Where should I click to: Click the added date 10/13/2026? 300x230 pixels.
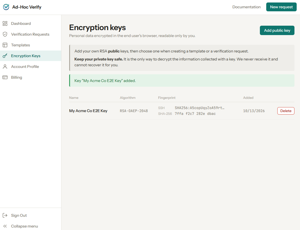coord(254,111)
